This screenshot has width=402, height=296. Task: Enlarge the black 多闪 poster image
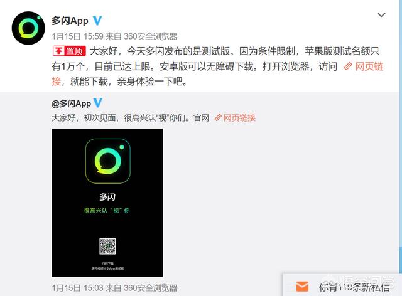pos(107,203)
